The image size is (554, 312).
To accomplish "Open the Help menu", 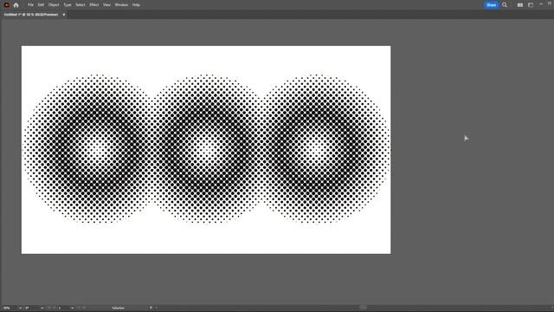I will coord(136,5).
